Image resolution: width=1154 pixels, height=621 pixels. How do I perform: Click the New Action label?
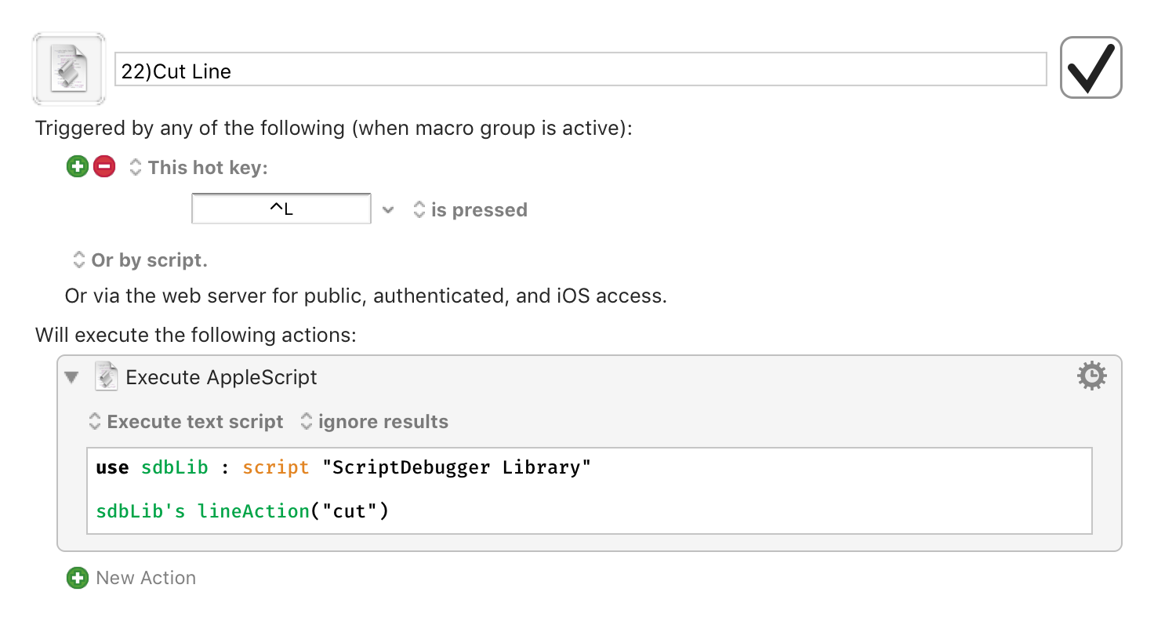[x=146, y=579]
